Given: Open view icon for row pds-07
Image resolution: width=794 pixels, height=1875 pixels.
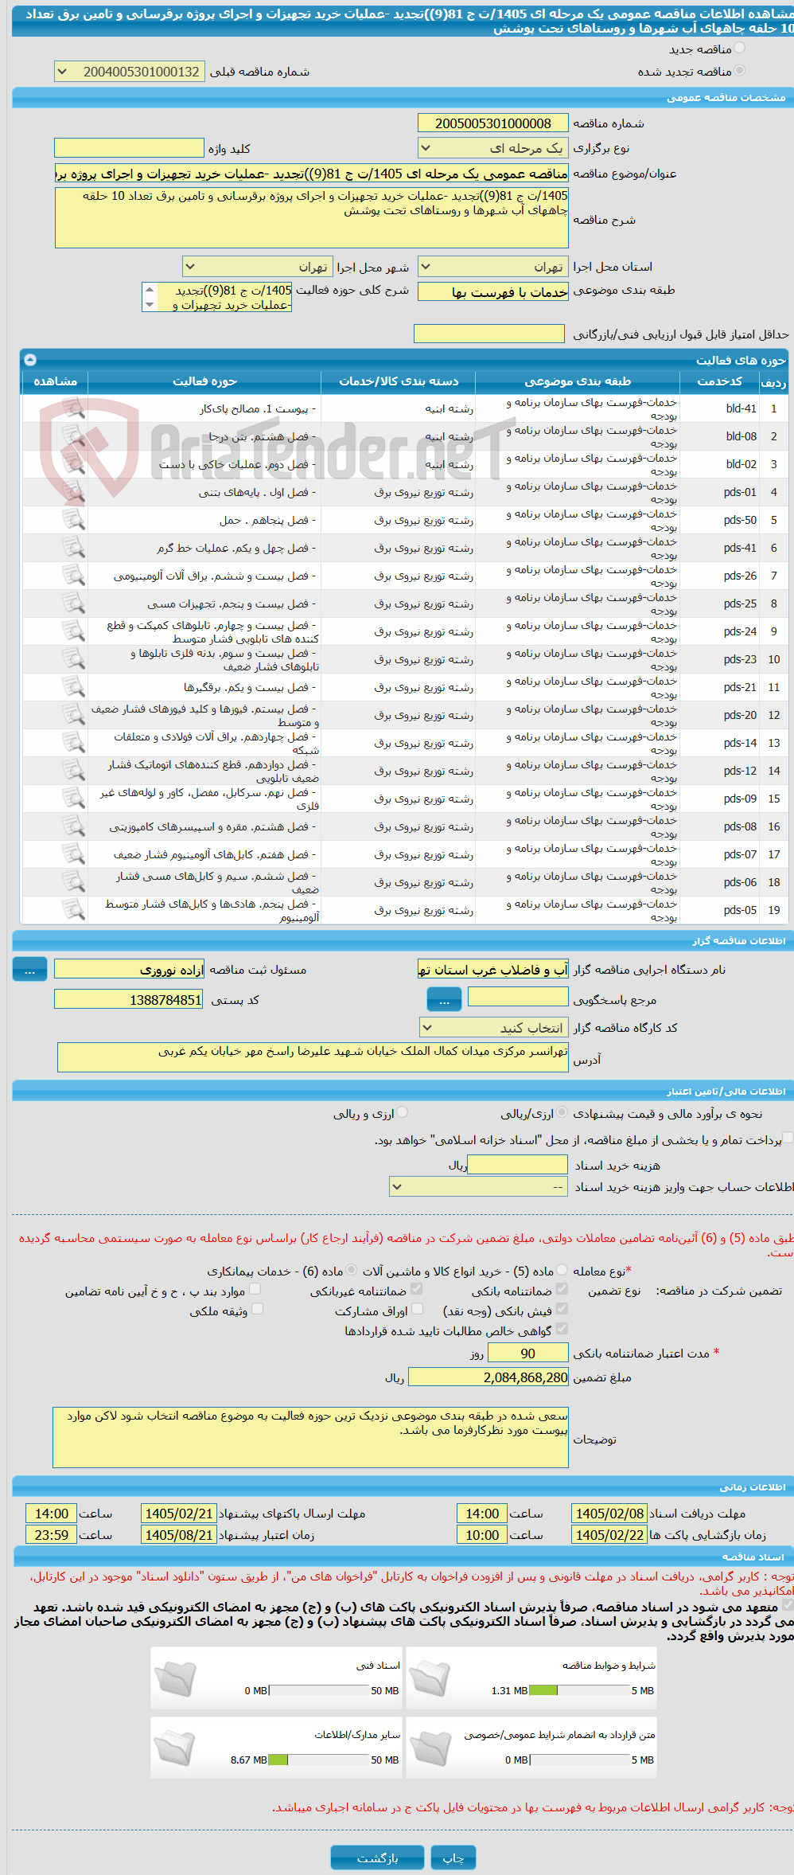Looking at the screenshot, I should click(x=74, y=854).
